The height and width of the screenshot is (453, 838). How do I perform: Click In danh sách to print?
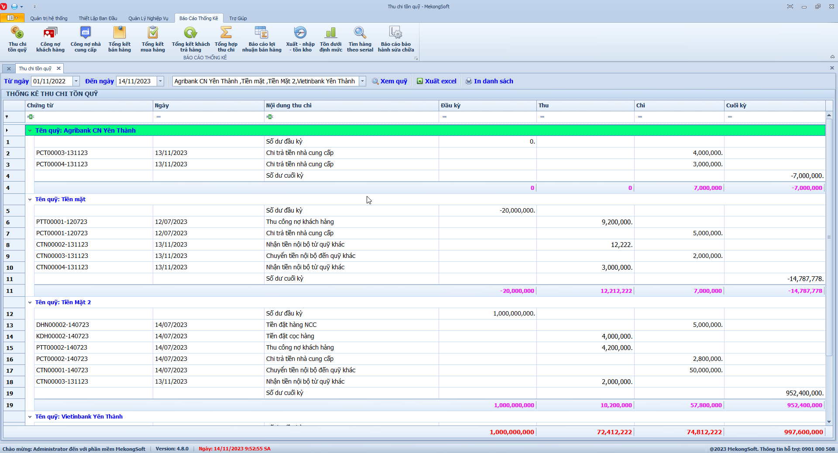pyautogui.click(x=489, y=81)
